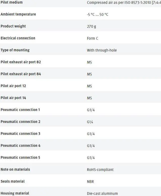Viewport: 161px width, 196px height.
Task: Click the Pilot air port 14 label
Action: (13, 98)
